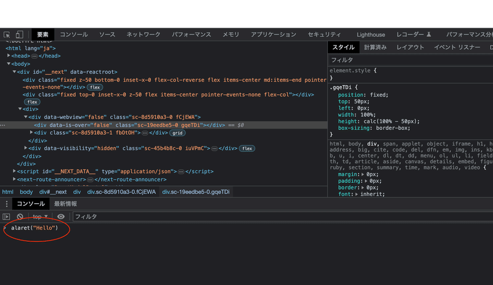493x285 pixels.
Task: Expand the head element triangle
Action: click(x=9, y=55)
